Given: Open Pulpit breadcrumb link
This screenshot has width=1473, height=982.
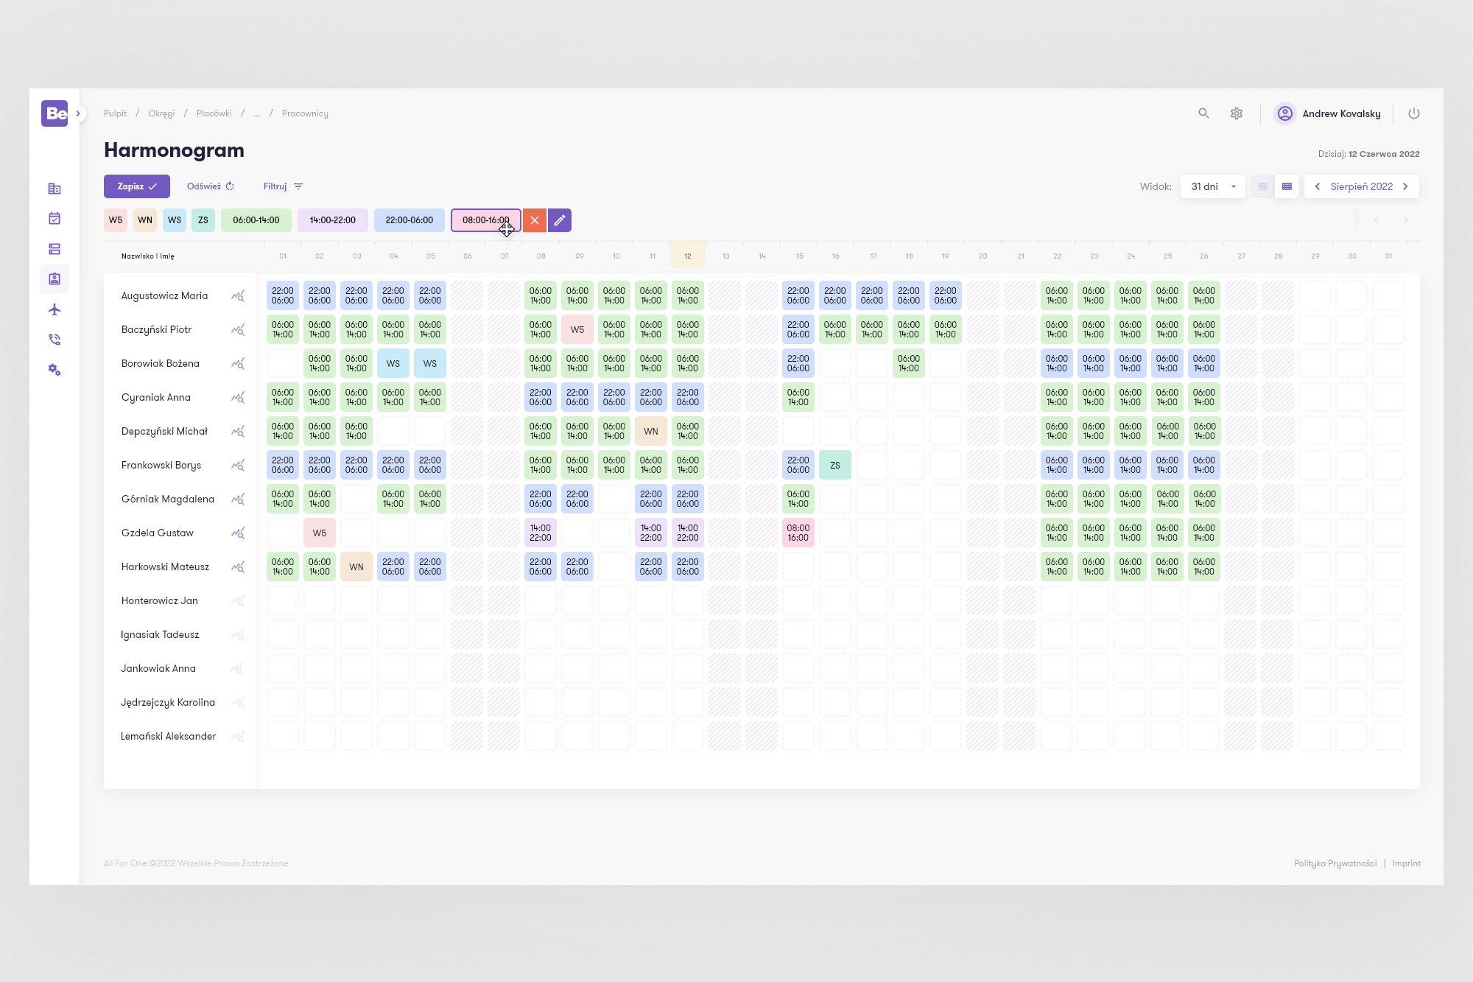Looking at the screenshot, I should (x=115, y=113).
